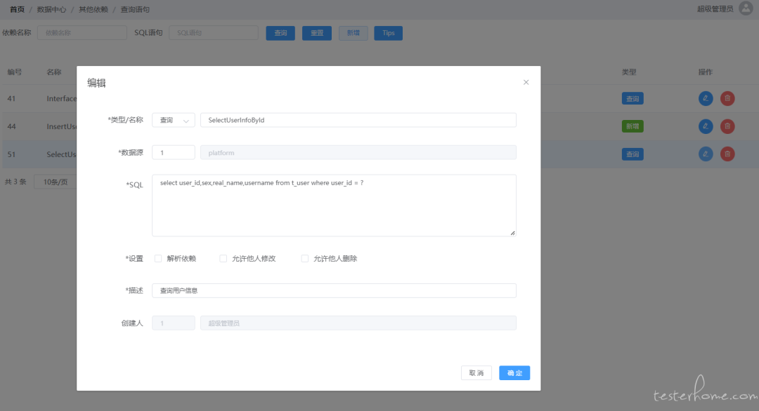Click the SQL语句 filter input
Image resolution: width=759 pixels, height=411 pixels.
pos(214,33)
